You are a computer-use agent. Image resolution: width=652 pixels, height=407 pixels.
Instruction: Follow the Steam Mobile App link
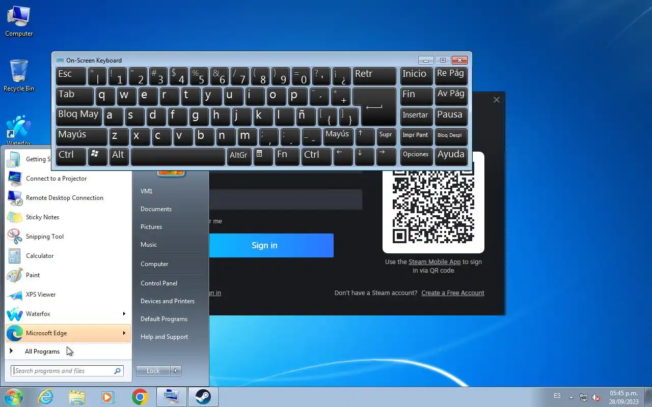434,262
